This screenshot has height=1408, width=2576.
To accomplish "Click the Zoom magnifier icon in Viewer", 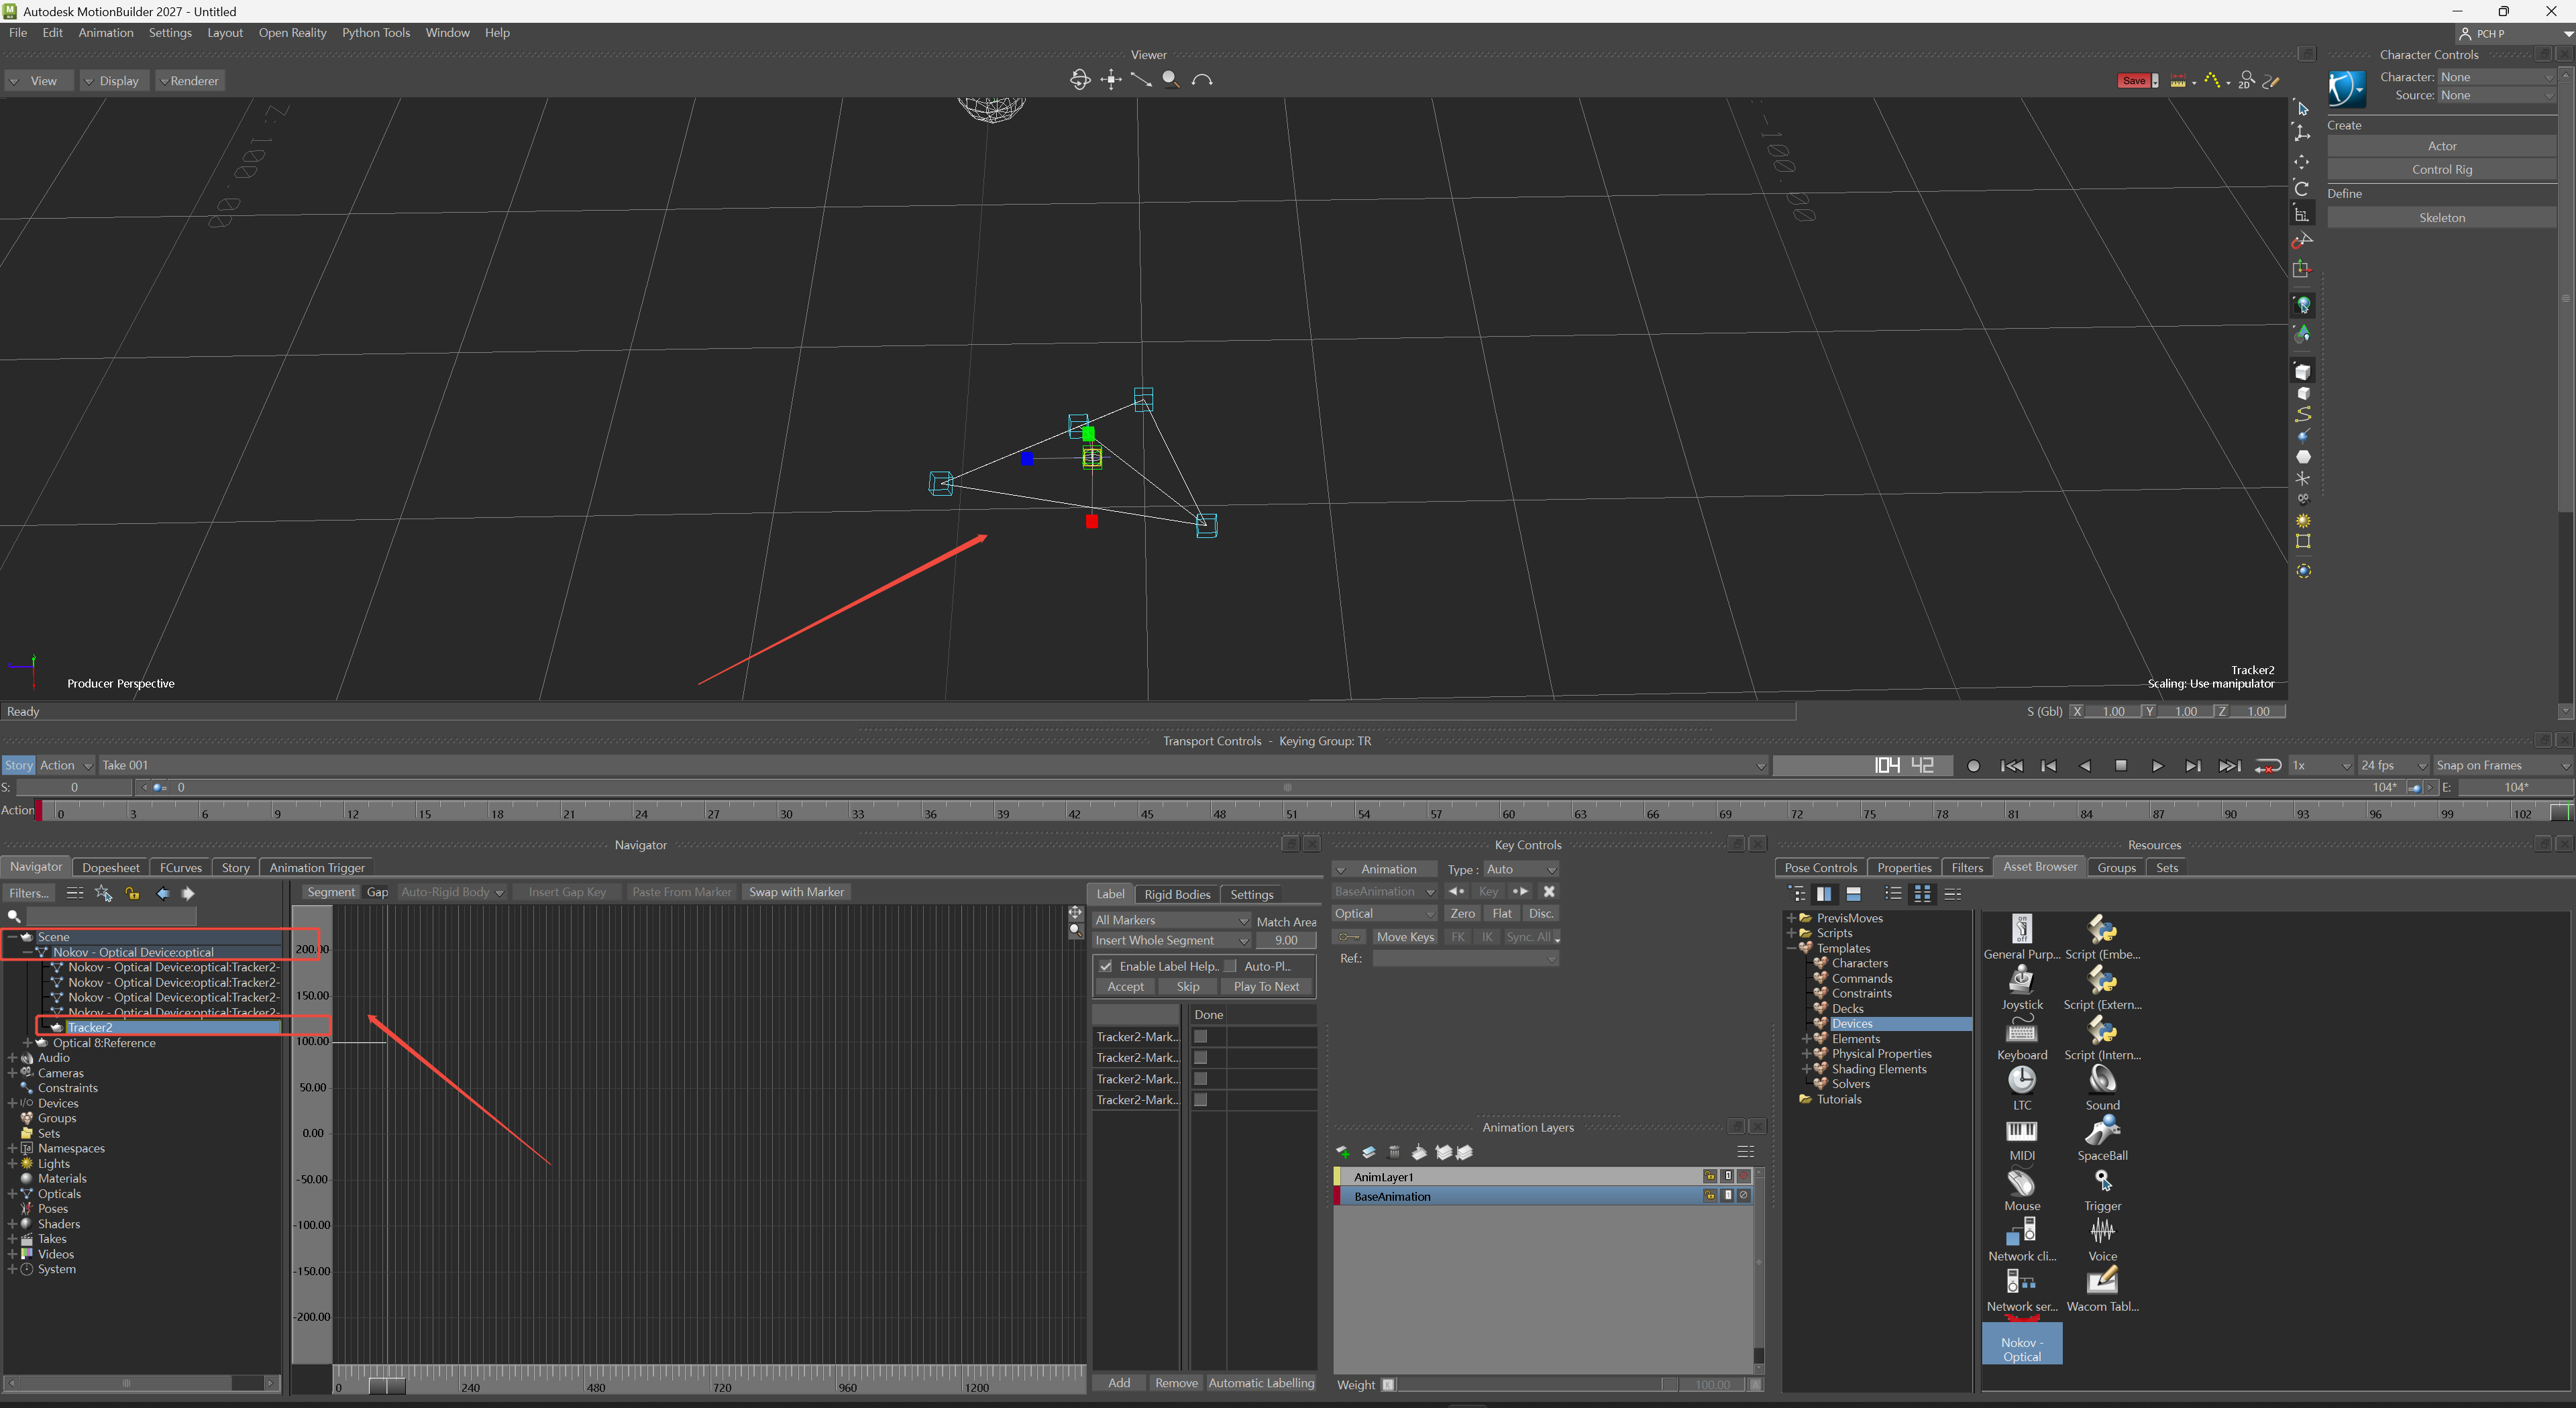I will 1170,80.
